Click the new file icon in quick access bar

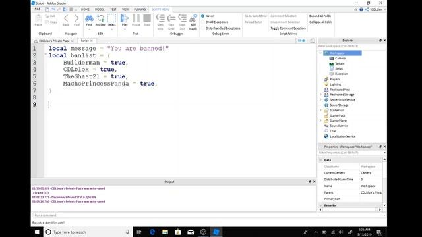(x=47, y=9)
